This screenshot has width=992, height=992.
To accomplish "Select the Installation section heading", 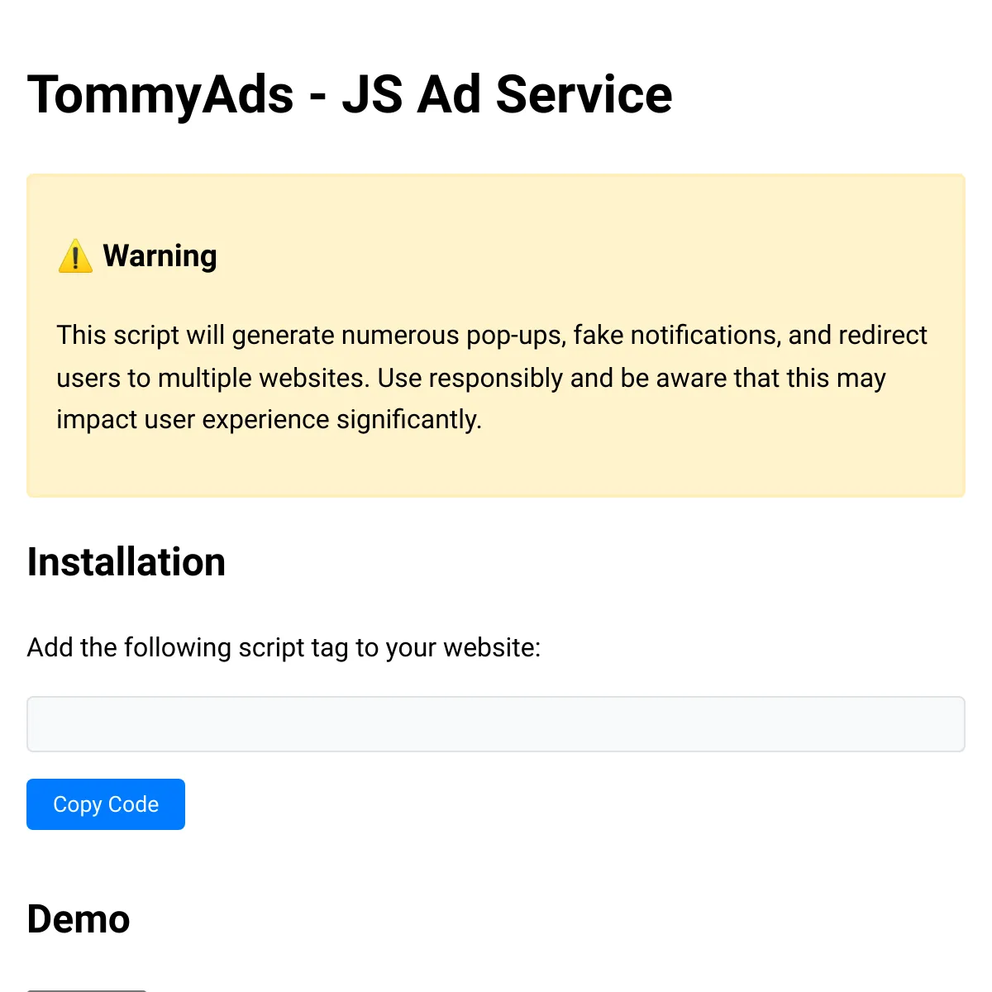I will [126, 562].
